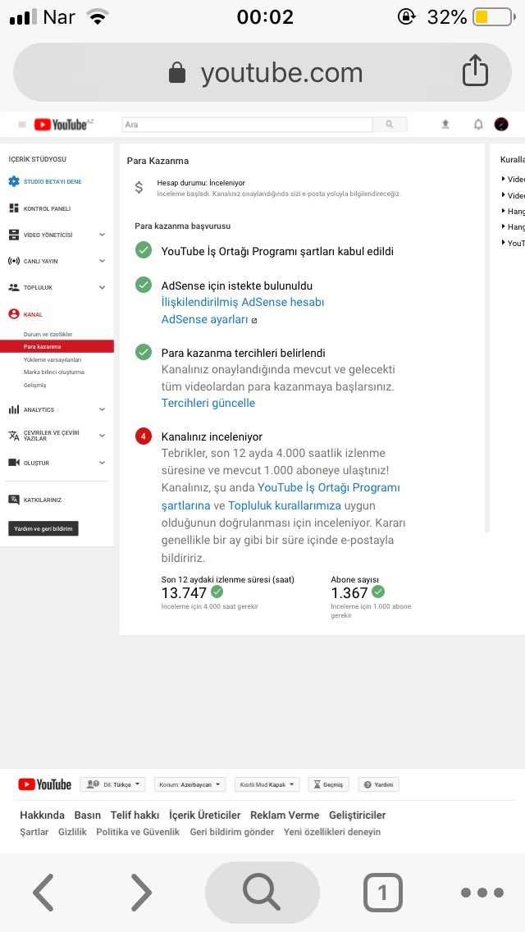Click the Telif hakkı footer link
The image size is (525, 932).
point(135,815)
